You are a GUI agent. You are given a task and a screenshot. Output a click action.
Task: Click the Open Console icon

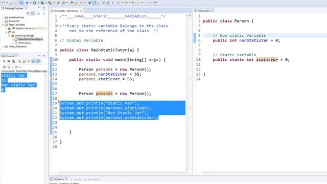click(x=16, y=67)
